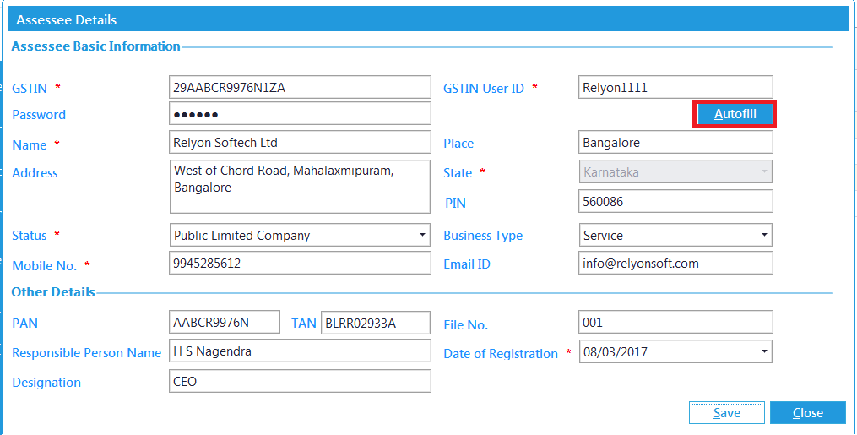Click the "Date of Registration" label
857x435 pixels.
click(x=501, y=354)
